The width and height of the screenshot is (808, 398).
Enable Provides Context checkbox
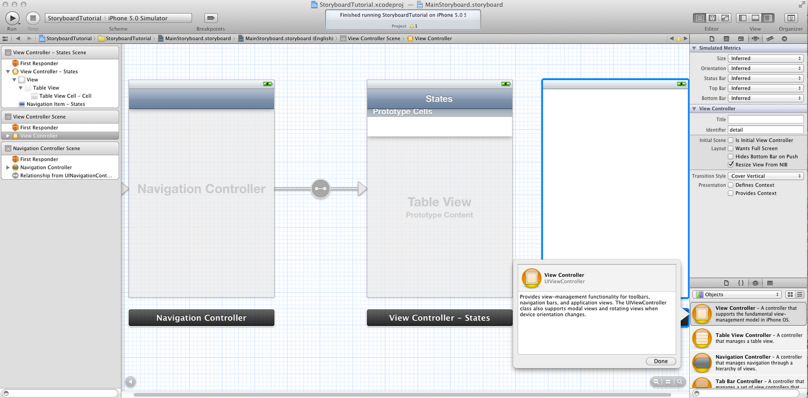(x=731, y=193)
